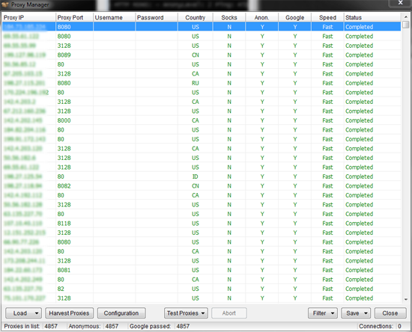
Task: Click the Abort button
Action: (x=229, y=313)
